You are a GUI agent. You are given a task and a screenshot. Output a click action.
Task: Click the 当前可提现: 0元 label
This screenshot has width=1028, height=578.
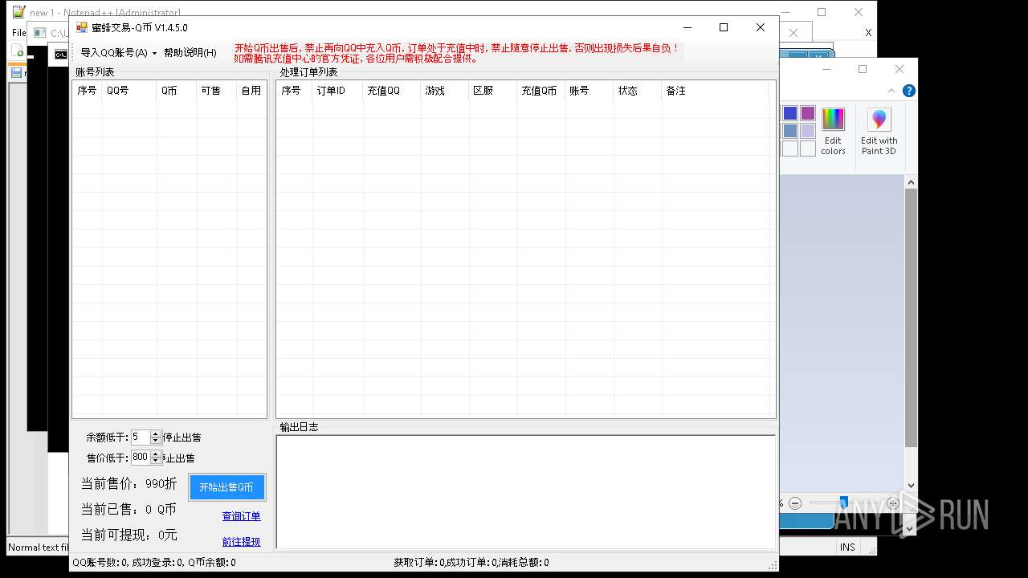tap(128, 535)
